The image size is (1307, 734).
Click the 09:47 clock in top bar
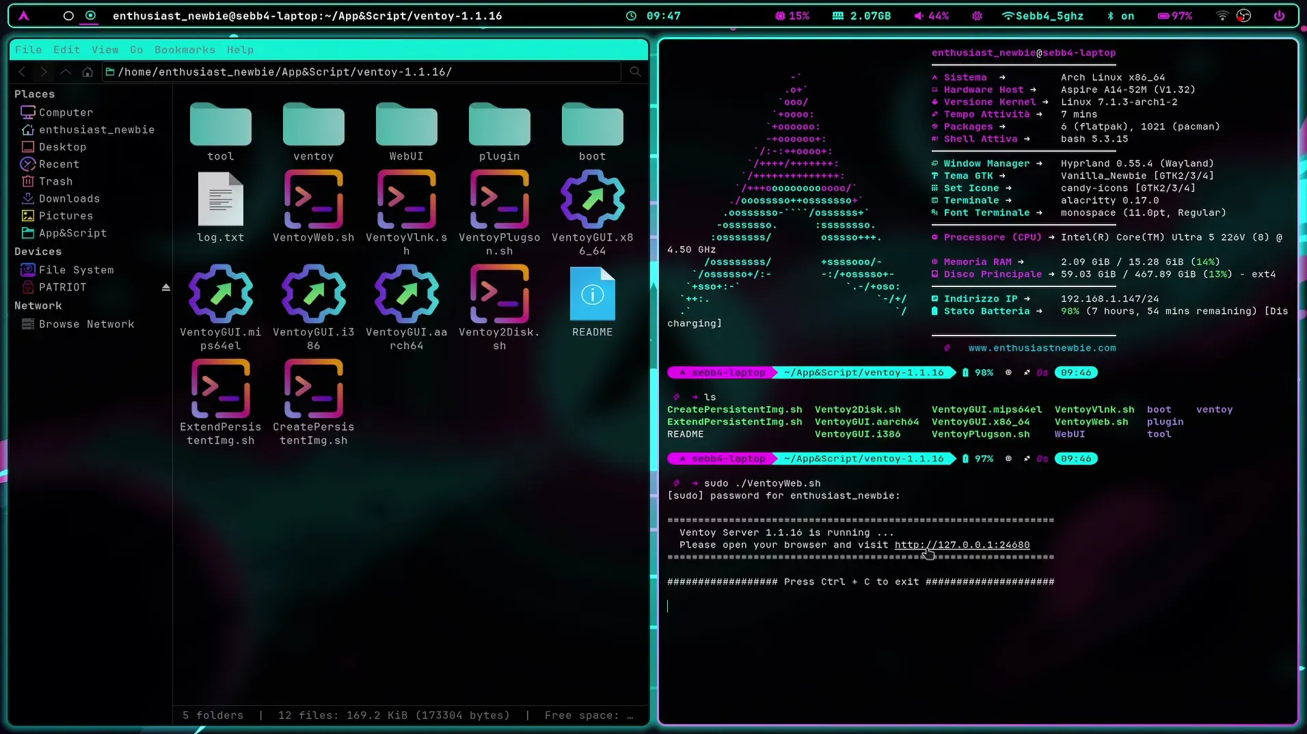point(653,16)
